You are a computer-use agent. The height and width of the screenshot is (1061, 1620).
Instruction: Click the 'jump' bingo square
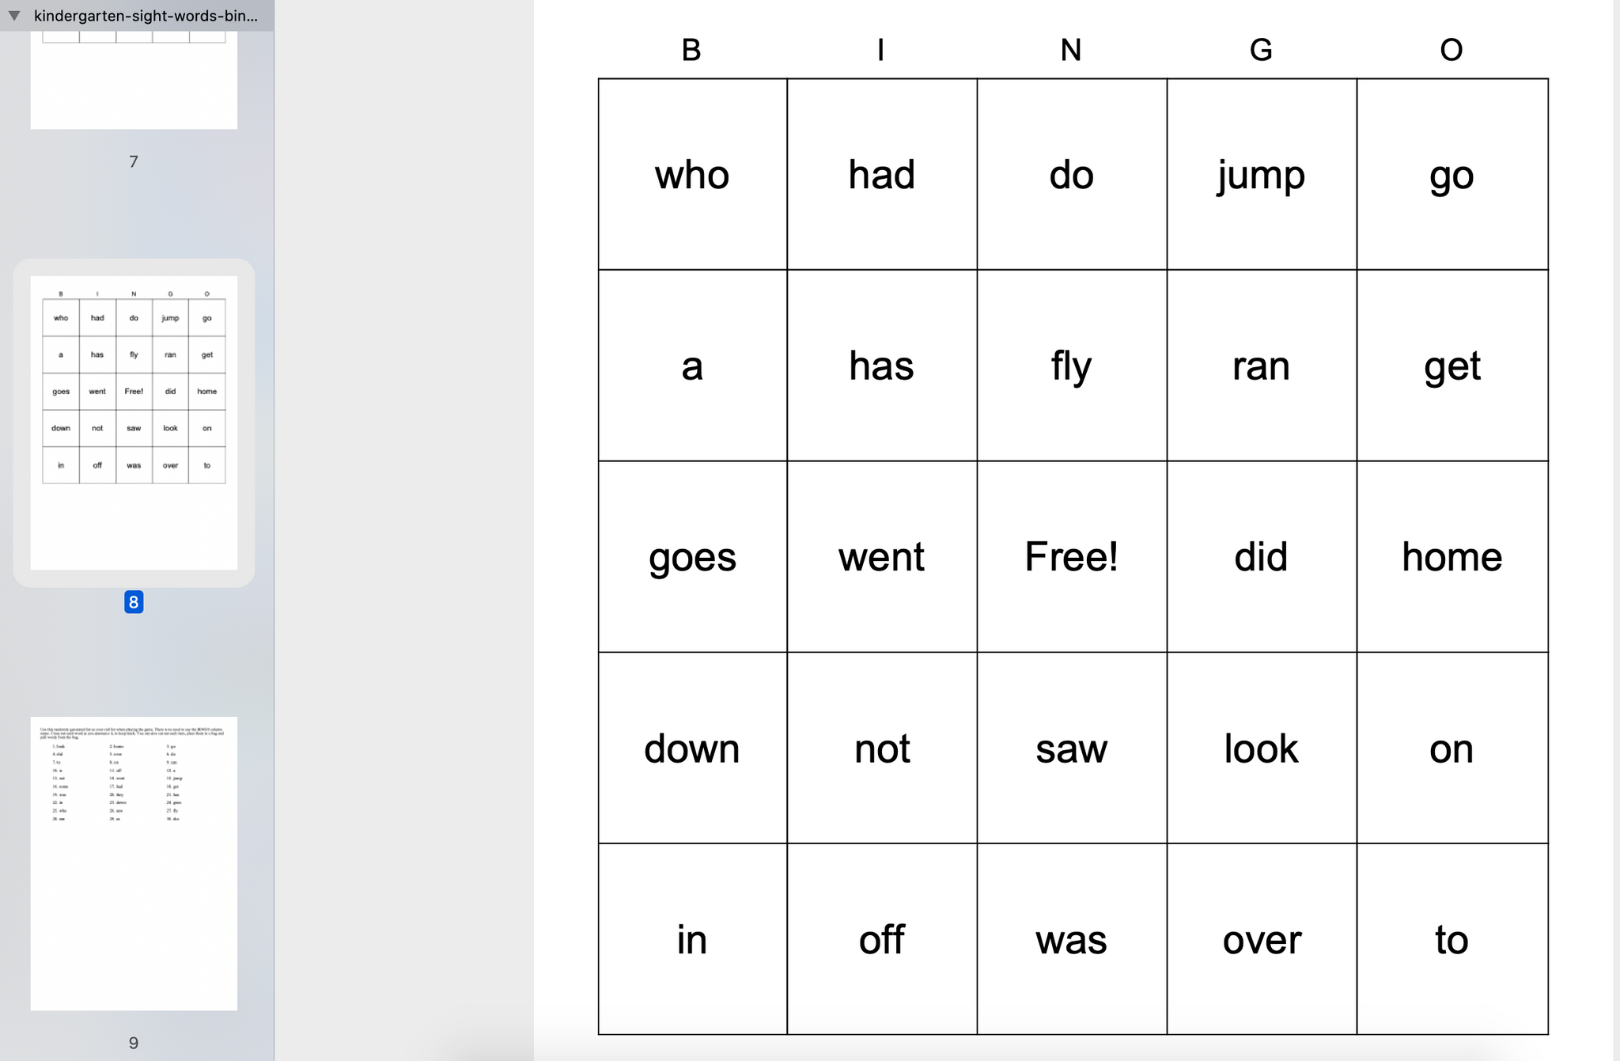coord(1261,175)
